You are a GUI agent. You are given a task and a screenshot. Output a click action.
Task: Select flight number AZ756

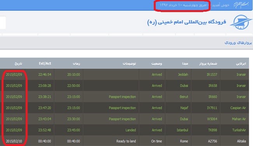click(x=213, y=141)
